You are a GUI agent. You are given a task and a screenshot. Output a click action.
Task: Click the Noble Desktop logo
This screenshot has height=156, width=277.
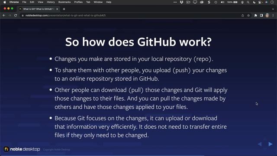(22, 149)
